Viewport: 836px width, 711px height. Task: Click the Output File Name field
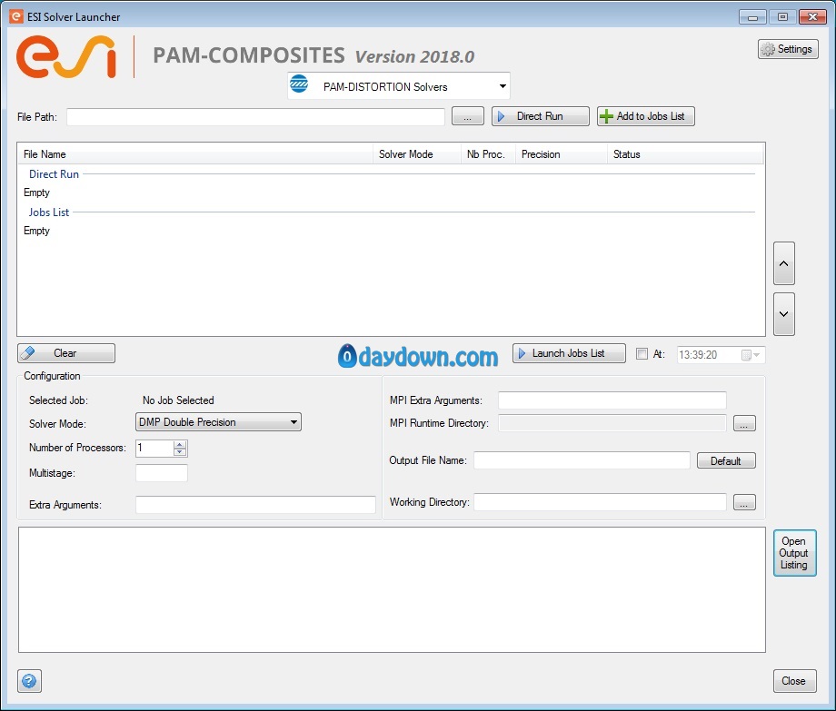pos(582,460)
